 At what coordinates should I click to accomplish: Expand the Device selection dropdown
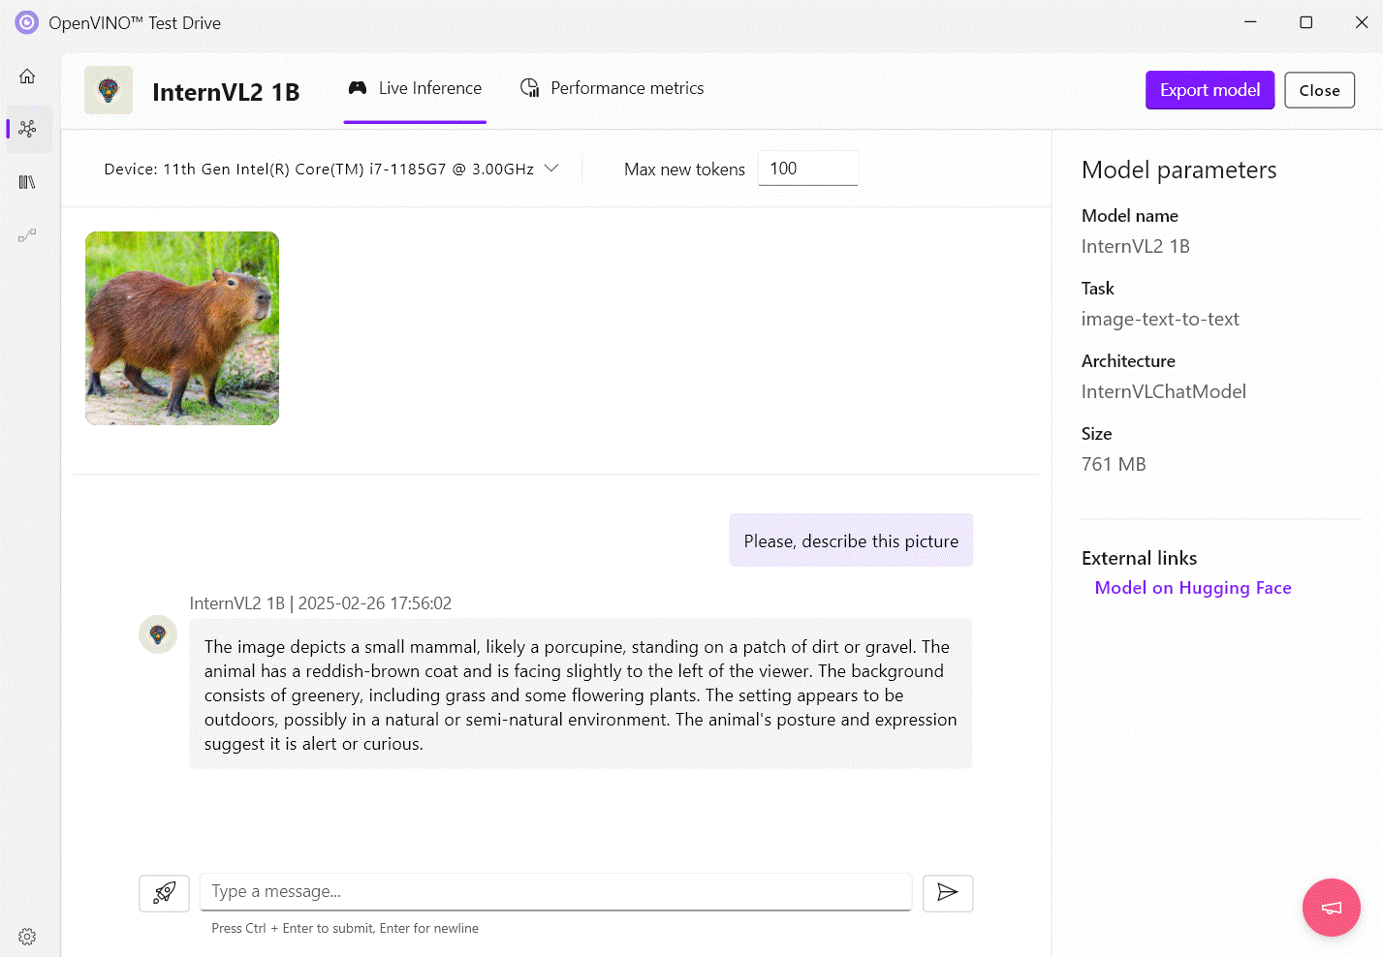551,168
